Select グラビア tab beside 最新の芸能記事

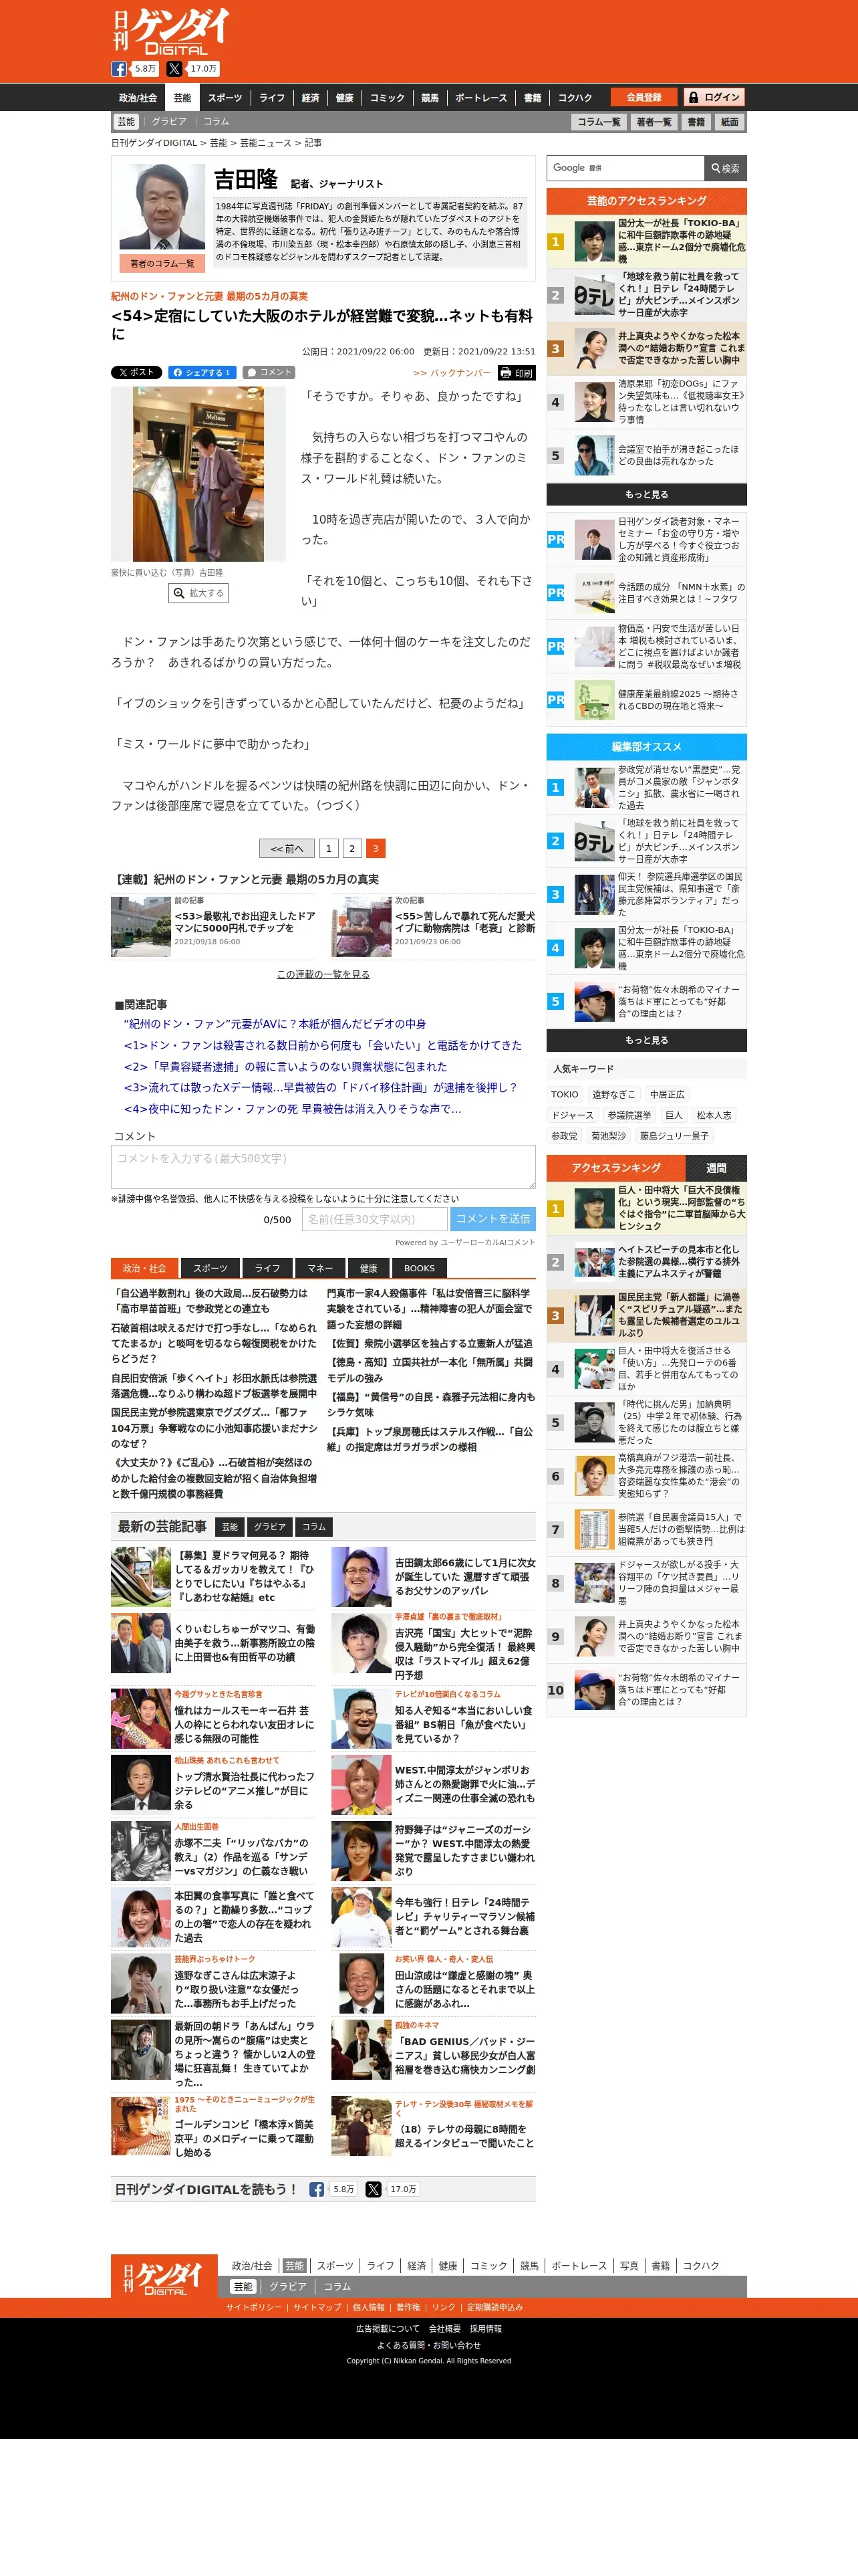270,1527
